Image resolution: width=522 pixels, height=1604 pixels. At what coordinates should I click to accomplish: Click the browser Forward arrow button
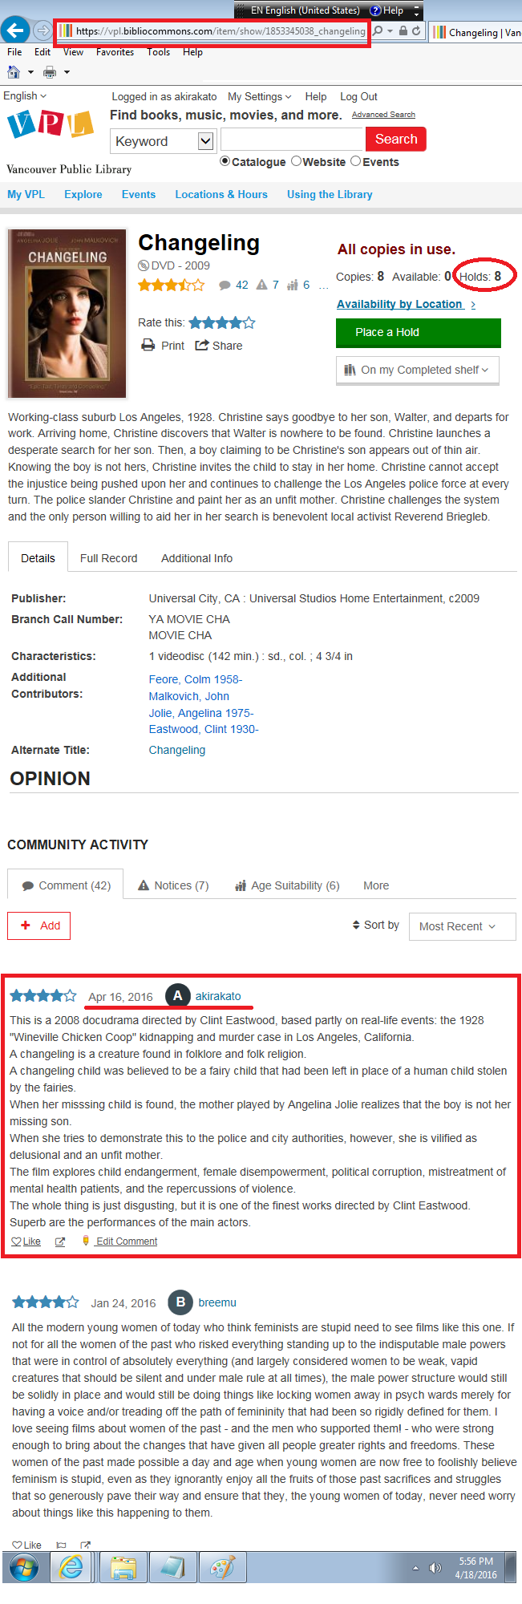pyautogui.click(x=42, y=31)
